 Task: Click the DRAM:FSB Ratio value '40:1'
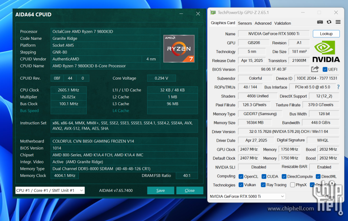click(187, 176)
